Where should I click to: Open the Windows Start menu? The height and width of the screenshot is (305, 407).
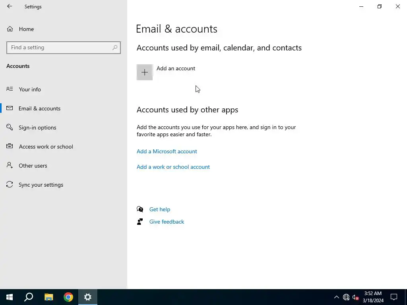click(10, 297)
